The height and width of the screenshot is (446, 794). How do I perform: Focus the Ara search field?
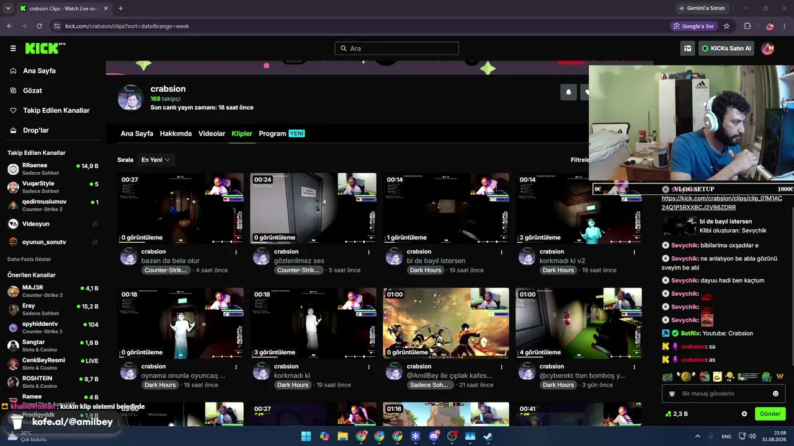tap(397, 48)
